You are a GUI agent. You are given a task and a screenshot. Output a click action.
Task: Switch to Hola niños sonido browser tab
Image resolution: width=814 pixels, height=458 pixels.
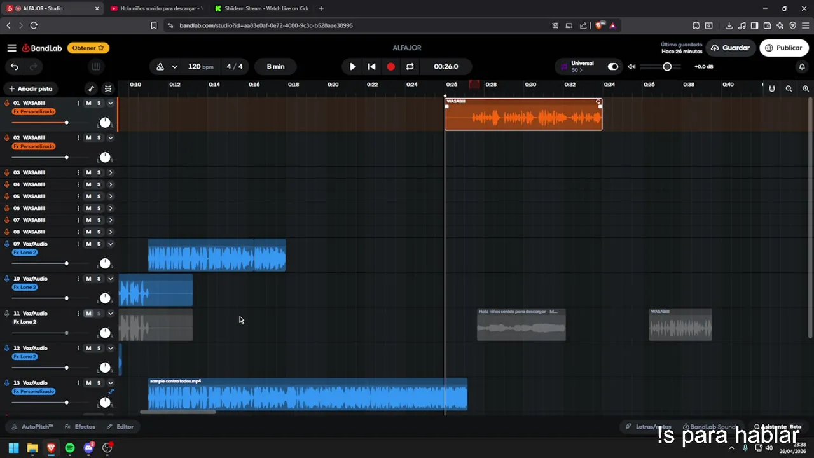[x=156, y=8]
